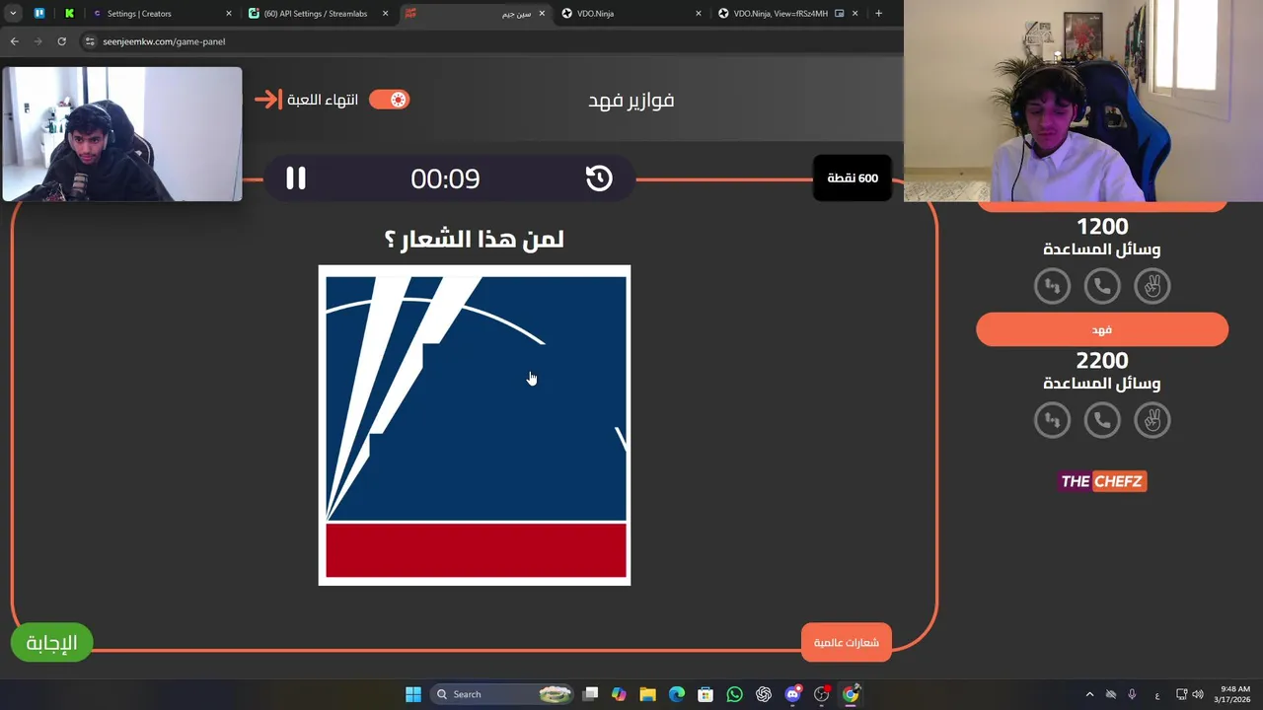The width and height of the screenshot is (1263, 710).
Task: Open Discord from the taskbar
Action: click(x=792, y=694)
